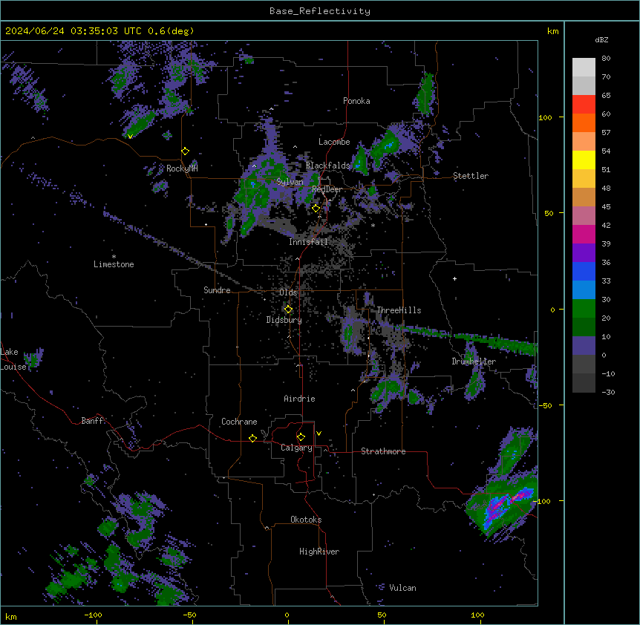Viewport: 640px width, 625px height.
Task: Pick the slate 0-10 dBZ legend swatch
Action: pyautogui.click(x=584, y=346)
